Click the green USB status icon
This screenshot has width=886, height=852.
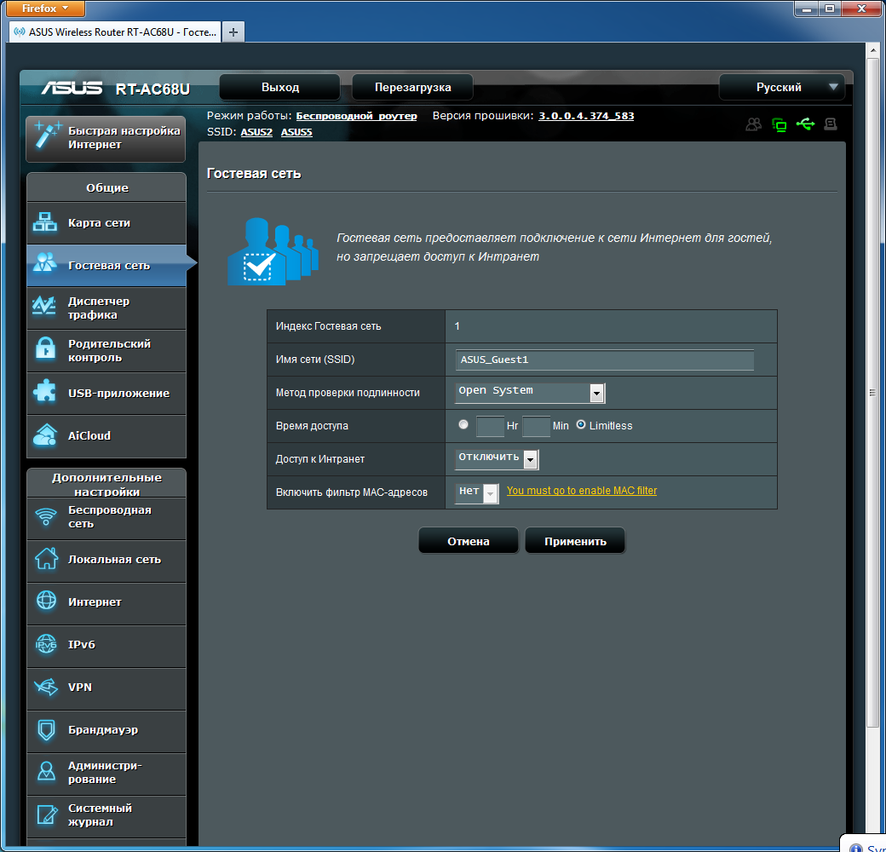(805, 124)
